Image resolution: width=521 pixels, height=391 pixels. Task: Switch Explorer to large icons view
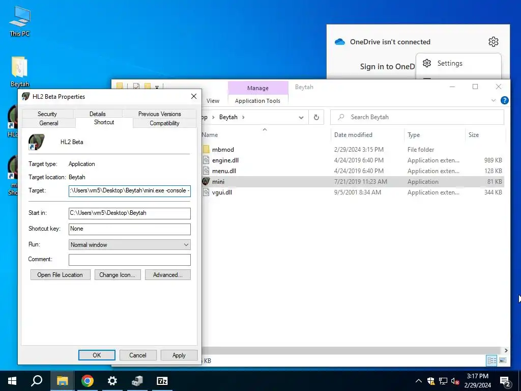(x=503, y=360)
